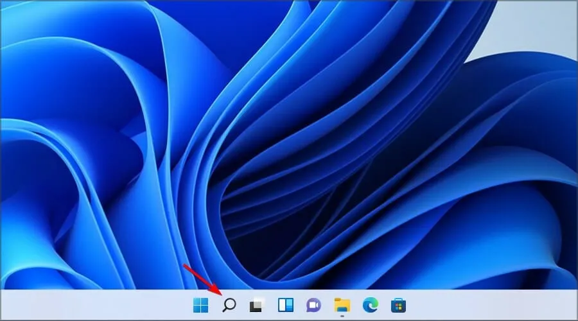Click the Search magnifying glass icon
The width and height of the screenshot is (578, 321).
tap(229, 305)
